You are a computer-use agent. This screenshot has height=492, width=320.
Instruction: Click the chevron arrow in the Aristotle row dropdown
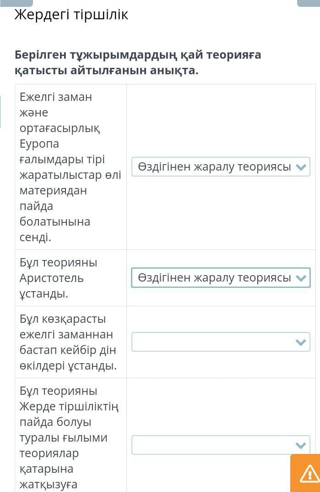click(301, 278)
